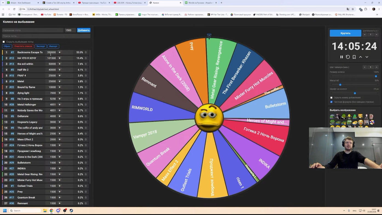The height and width of the screenshot is (215, 382).
Task: Select the yellow emoji wheel center image
Action: pyautogui.click(x=209, y=118)
